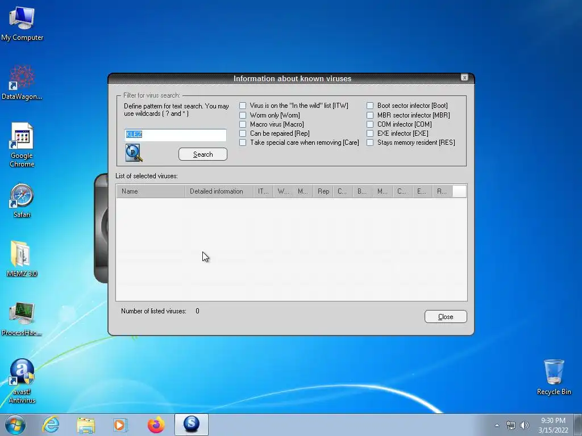582x436 pixels.
Task: Click the IT... column header
Action: click(x=264, y=191)
